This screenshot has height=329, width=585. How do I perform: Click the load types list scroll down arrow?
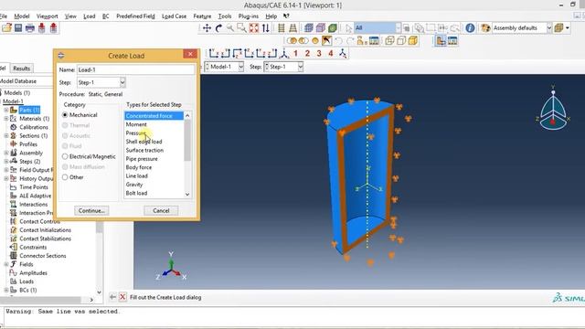tap(187, 194)
